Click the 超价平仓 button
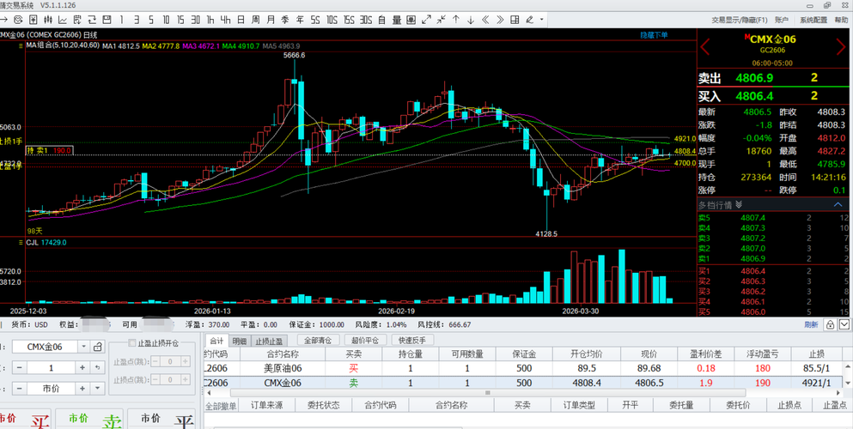The image size is (853, 429). [365, 340]
